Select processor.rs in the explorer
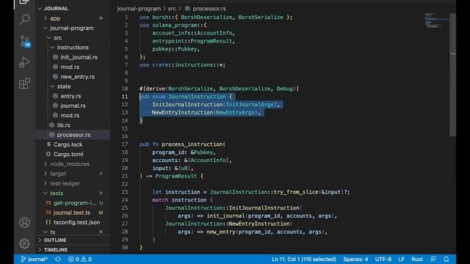Screen dimensions: 470x264 (73, 135)
